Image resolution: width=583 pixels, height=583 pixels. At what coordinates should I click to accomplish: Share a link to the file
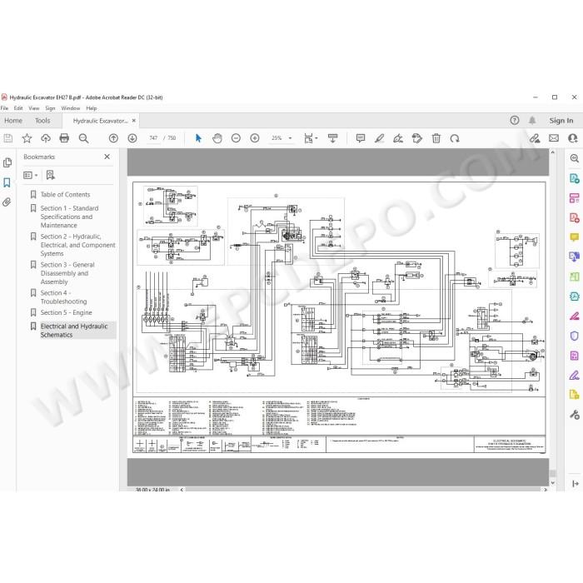pos(535,138)
